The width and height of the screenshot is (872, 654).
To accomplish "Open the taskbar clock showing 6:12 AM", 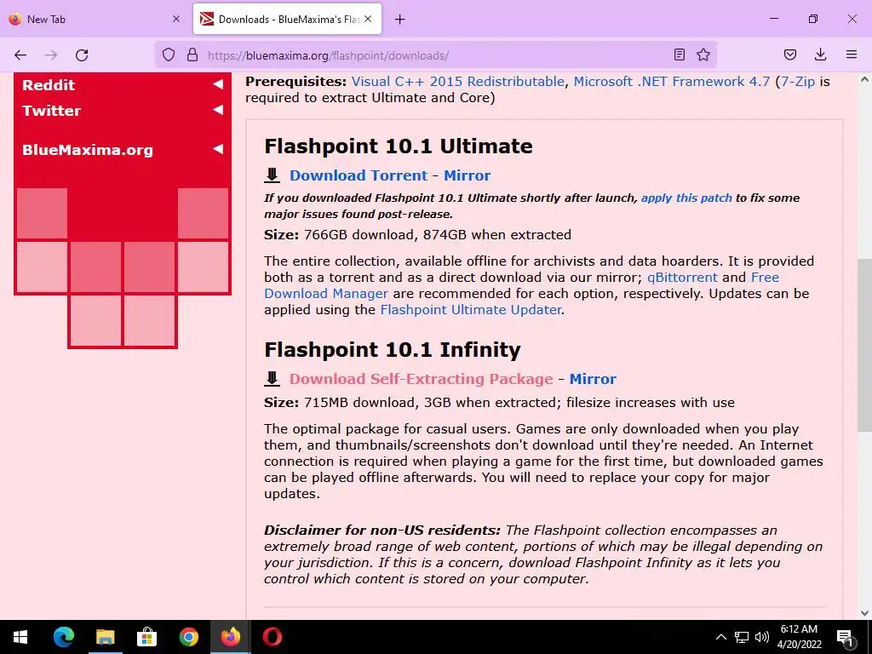I will tap(799, 637).
